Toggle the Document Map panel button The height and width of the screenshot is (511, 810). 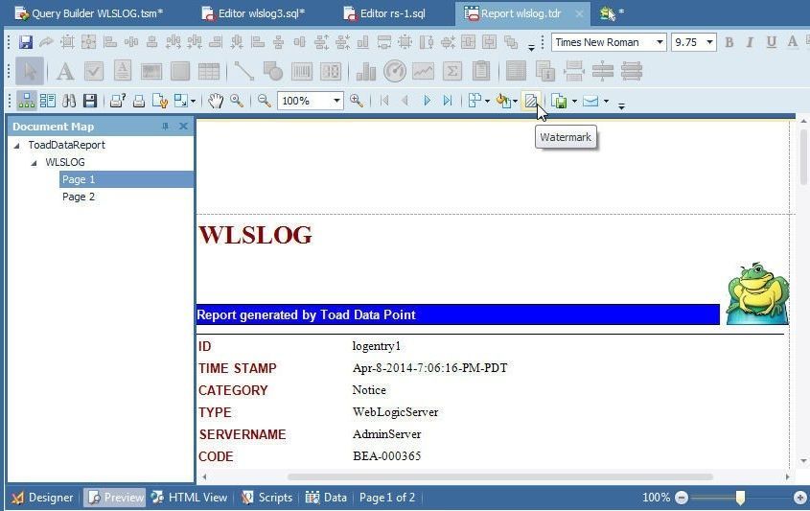click(26, 101)
